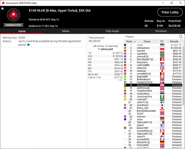
Task: Click the green color tag beside Sapo2888
Action: (125, 76)
